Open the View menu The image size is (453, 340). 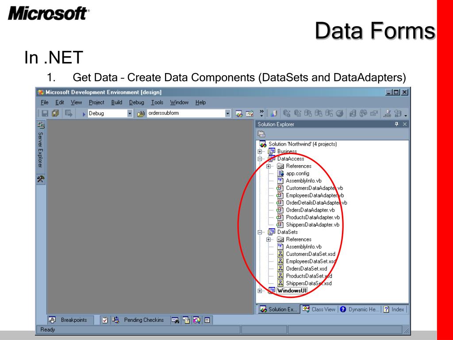[76, 102]
